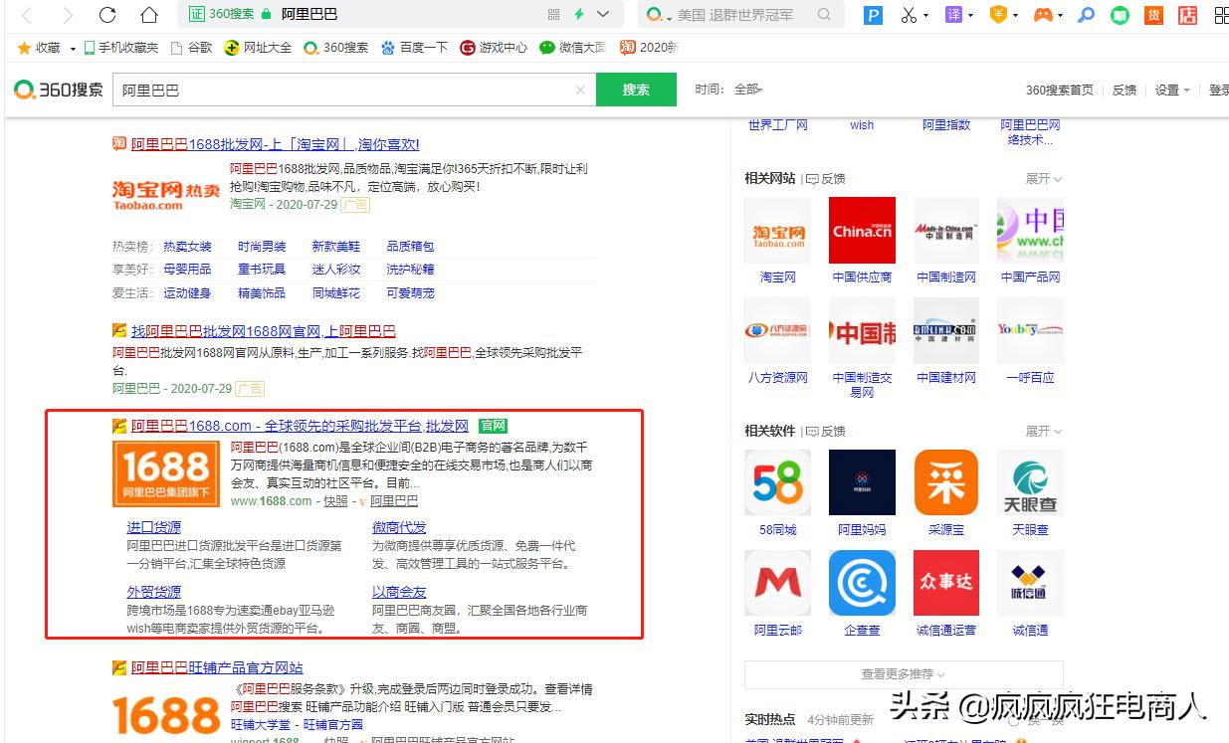This screenshot has width=1229, height=743.
Task: Open the 以商会友 sublink
Action: click(x=399, y=592)
